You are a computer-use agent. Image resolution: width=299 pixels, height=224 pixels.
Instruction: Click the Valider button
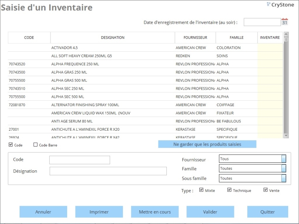pos(210,212)
